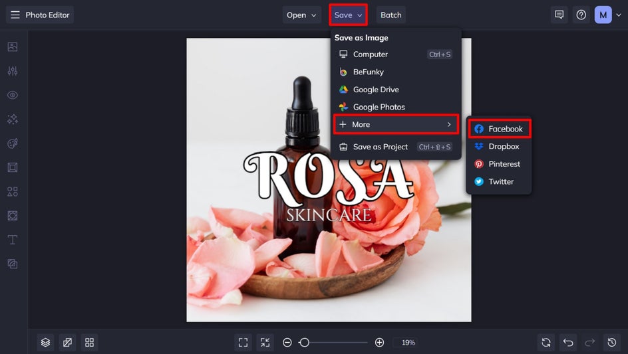Adjust the zoom slider handle
This screenshot has width=628, height=354.
(305, 343)
